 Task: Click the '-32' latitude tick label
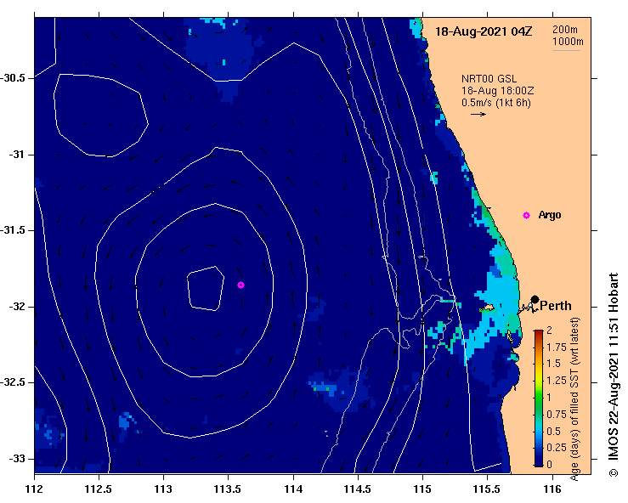(17, 307)
